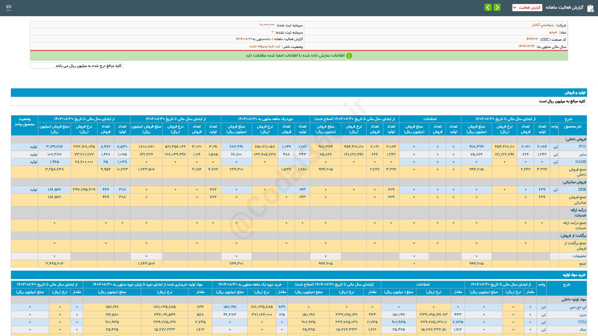Click the green info icon in banner
Image resolution: width=598 pixels, height=336 pixels.
[x=349, y=56]
